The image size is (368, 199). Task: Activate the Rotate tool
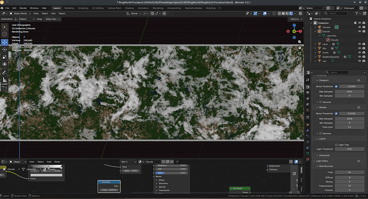pyautogui.click(x=4, y=49)
